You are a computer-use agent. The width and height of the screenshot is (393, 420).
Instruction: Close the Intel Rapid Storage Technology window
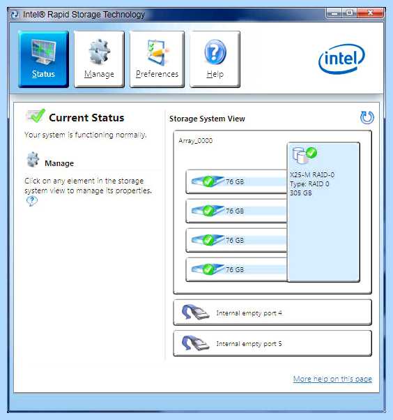coord(370,13)
